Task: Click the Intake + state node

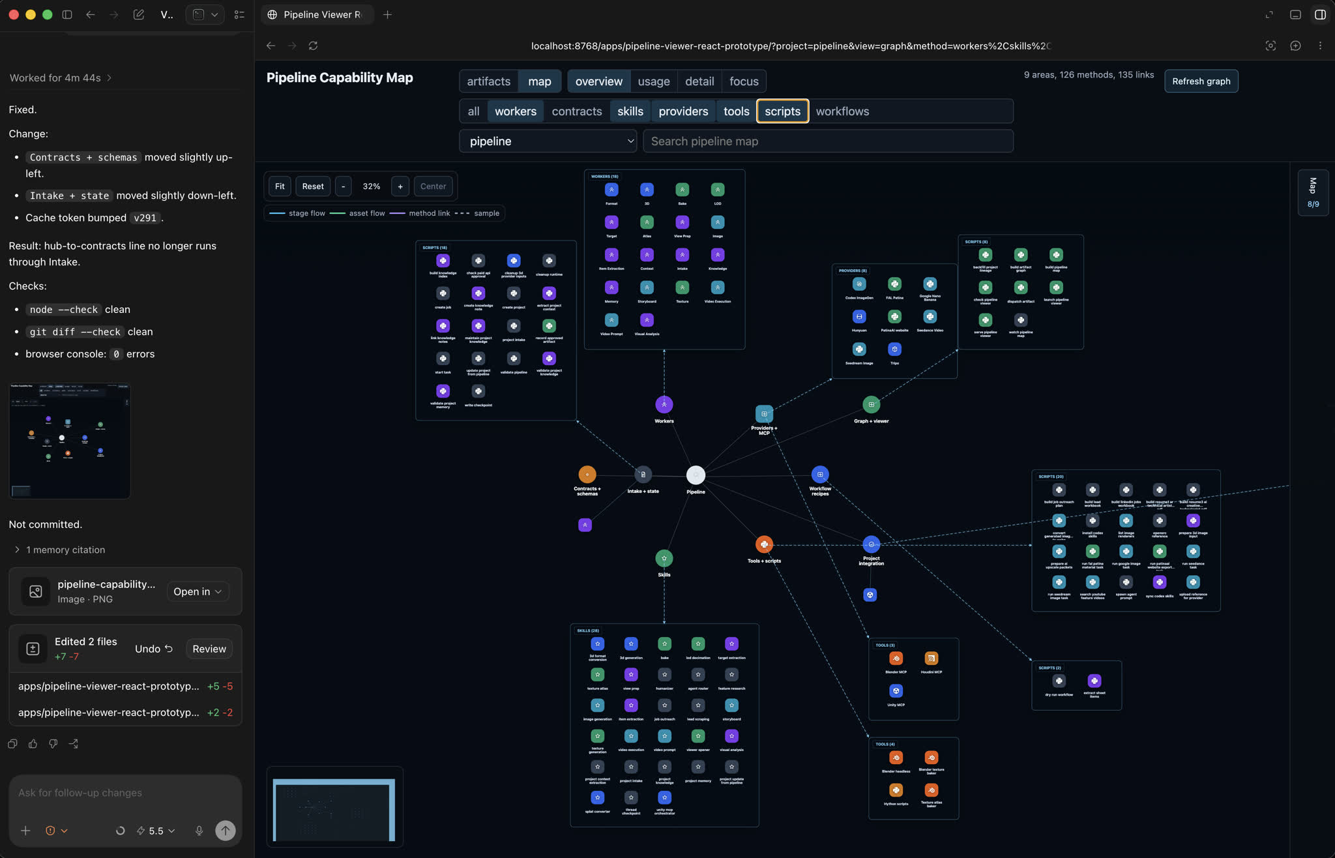Action: coord(643,475)
